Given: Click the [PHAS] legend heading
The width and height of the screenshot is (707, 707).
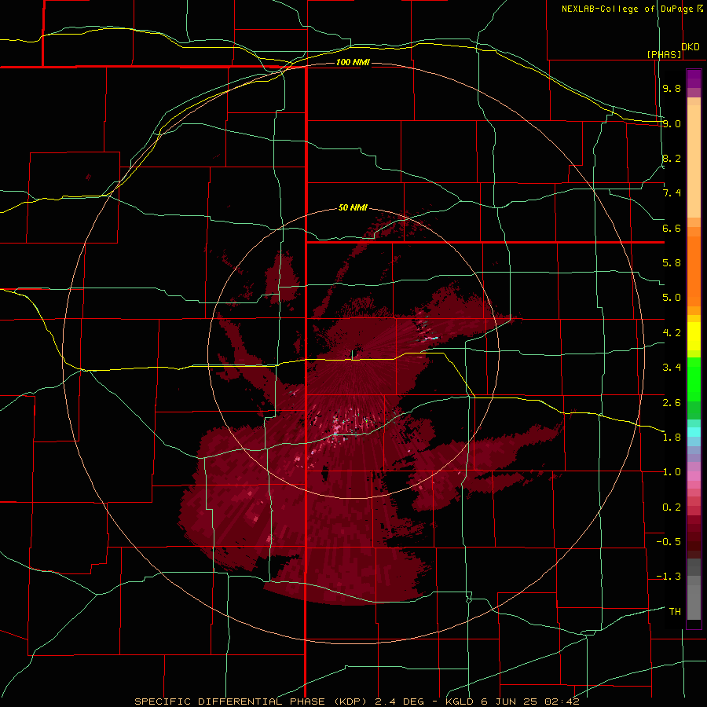Looking at the screenshot, I should point(664,54).
